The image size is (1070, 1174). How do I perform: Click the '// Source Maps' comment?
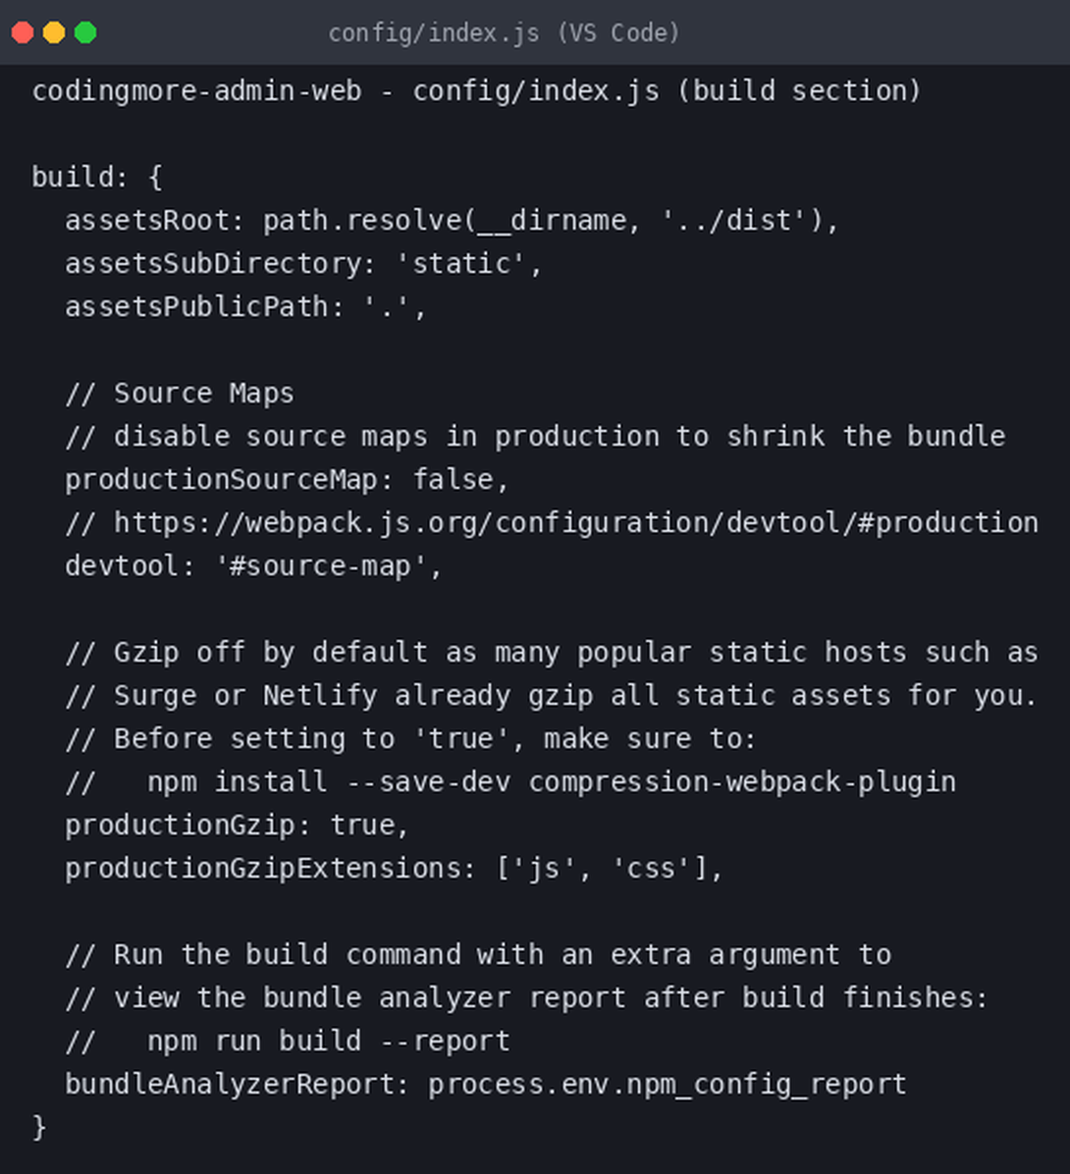(180, 394)
